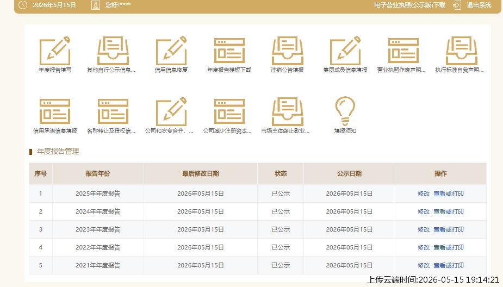503x287 pixels.
Task: Click the 填报须知 lightbulb icon
Action: (x=345, y=111)
